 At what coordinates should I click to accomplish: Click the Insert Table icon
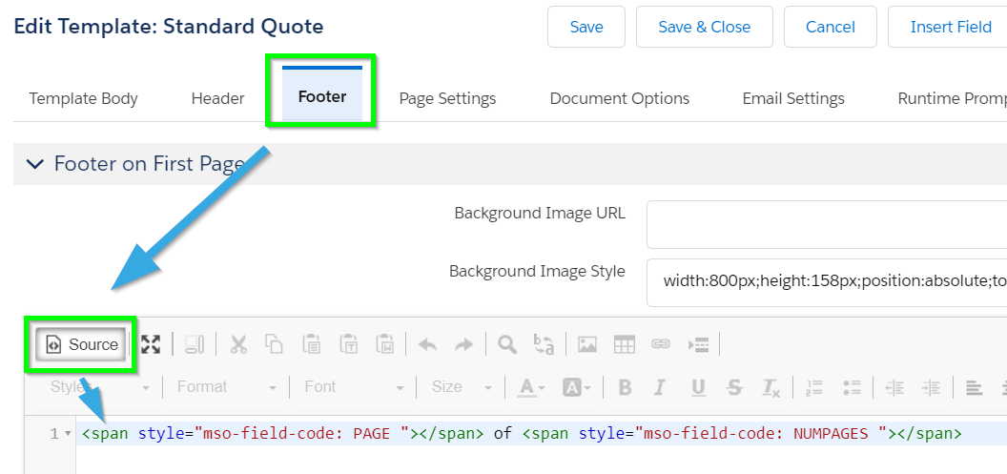pyautogui.click(x=625, y=345)
